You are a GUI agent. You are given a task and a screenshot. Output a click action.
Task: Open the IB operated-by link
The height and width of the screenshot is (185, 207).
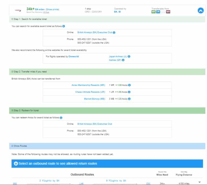click(x=119, y=12)
